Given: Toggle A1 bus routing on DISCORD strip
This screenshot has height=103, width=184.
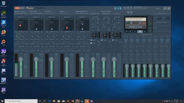Looking at the screenshot, I should click(x=41, y=54).
